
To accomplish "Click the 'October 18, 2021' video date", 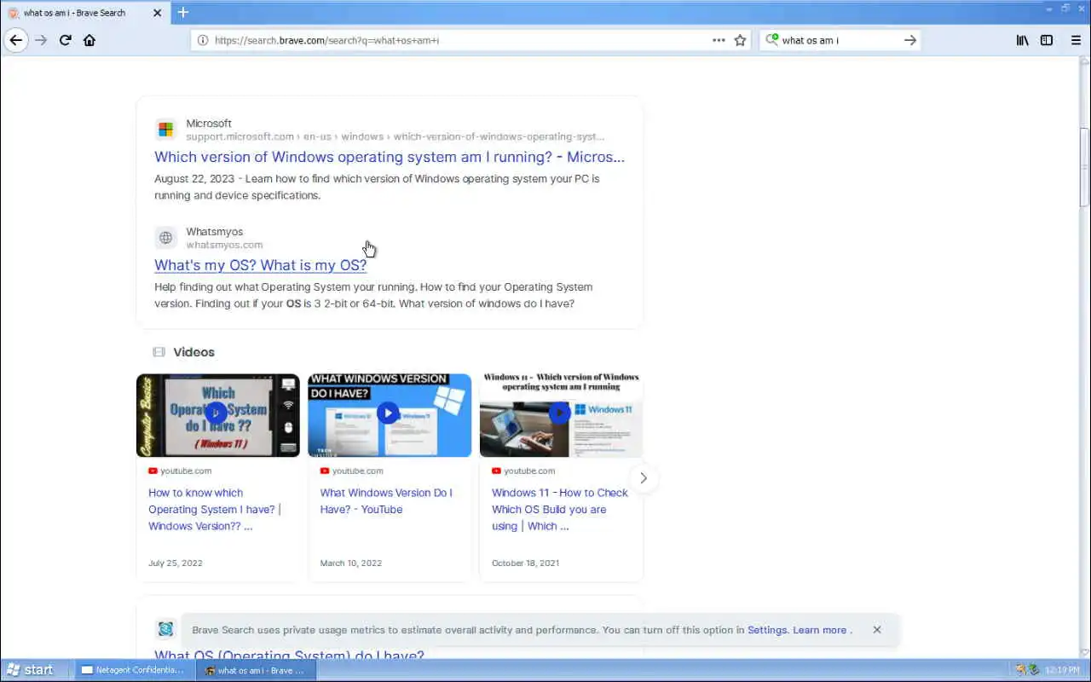I will [526, 564].
